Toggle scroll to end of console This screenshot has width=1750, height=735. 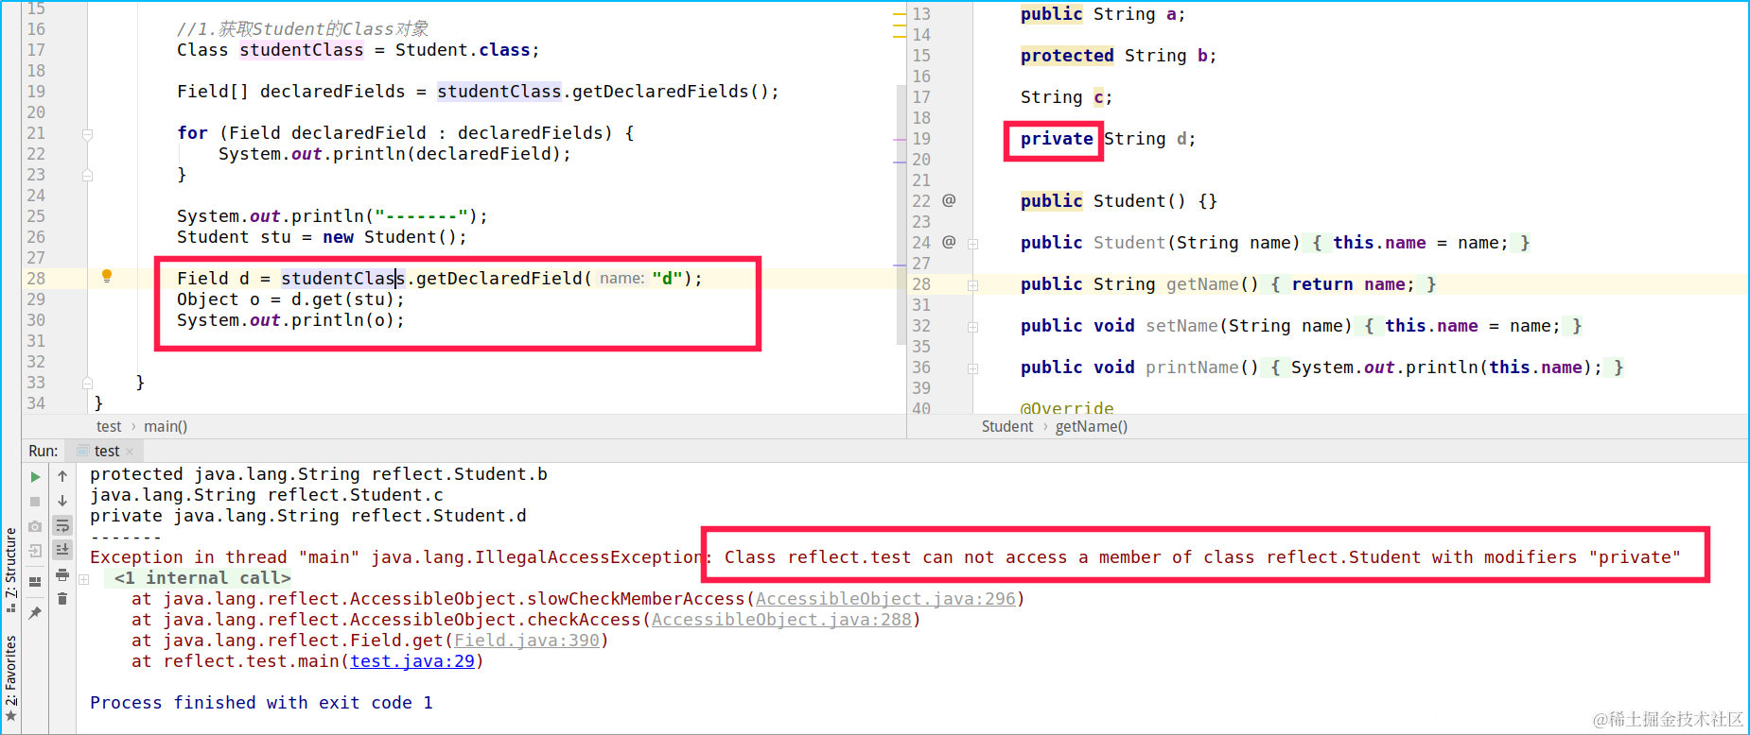pos(62,550)
